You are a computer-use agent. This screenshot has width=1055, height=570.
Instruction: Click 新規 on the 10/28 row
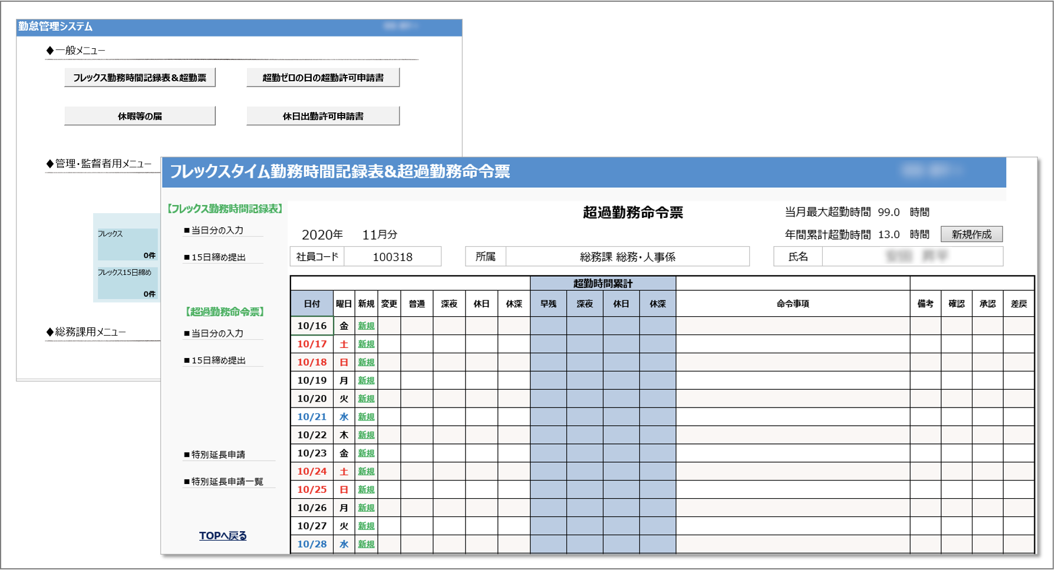point(365,544)
